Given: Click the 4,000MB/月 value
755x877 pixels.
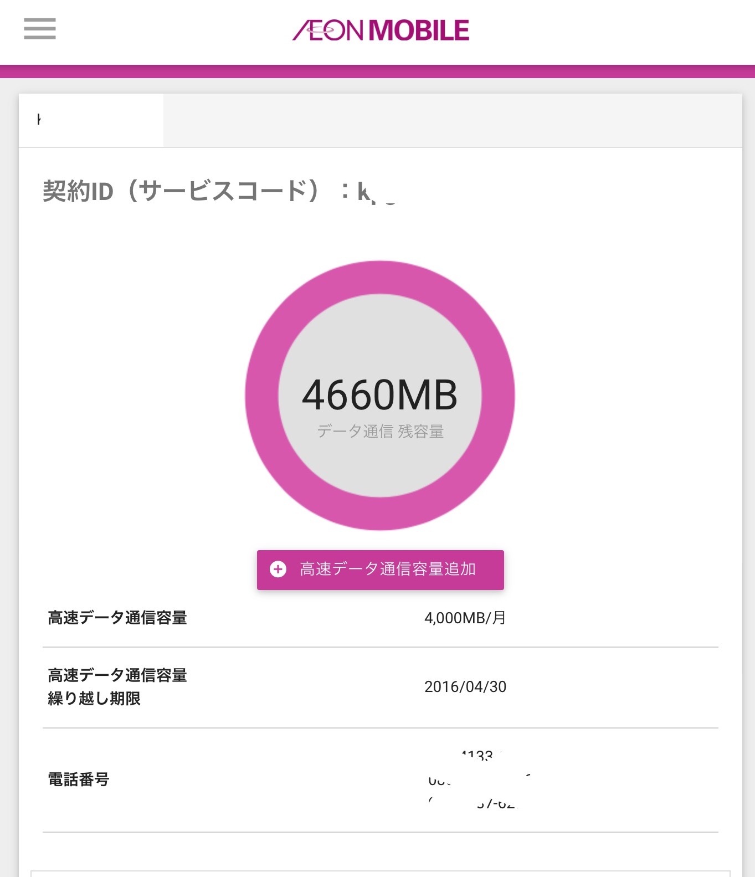Looking at the screenshot, I should (465, 618).
